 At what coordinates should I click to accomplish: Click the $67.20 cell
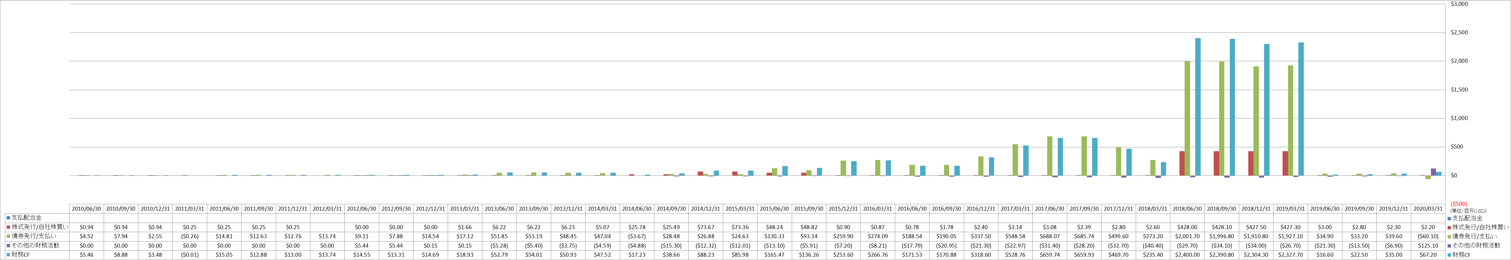1429,255
